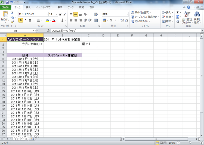The height and width of the screenshot is (145, 204).
Task: Align text left
Action: point(71,20)
